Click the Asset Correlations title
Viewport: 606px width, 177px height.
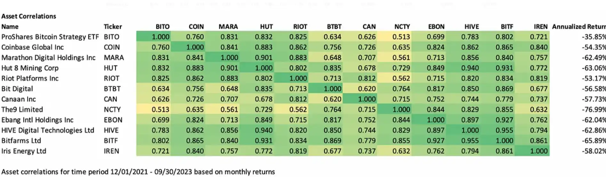29,16
